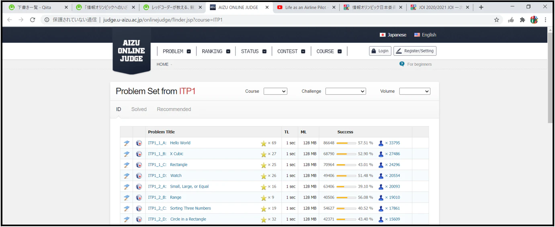The height and width of the screenshot is (227, 555).
Task: Click the Login button
Action: coord(380,51)
